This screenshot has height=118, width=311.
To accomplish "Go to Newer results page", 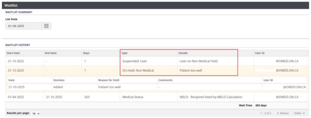I will coord(283,113).
